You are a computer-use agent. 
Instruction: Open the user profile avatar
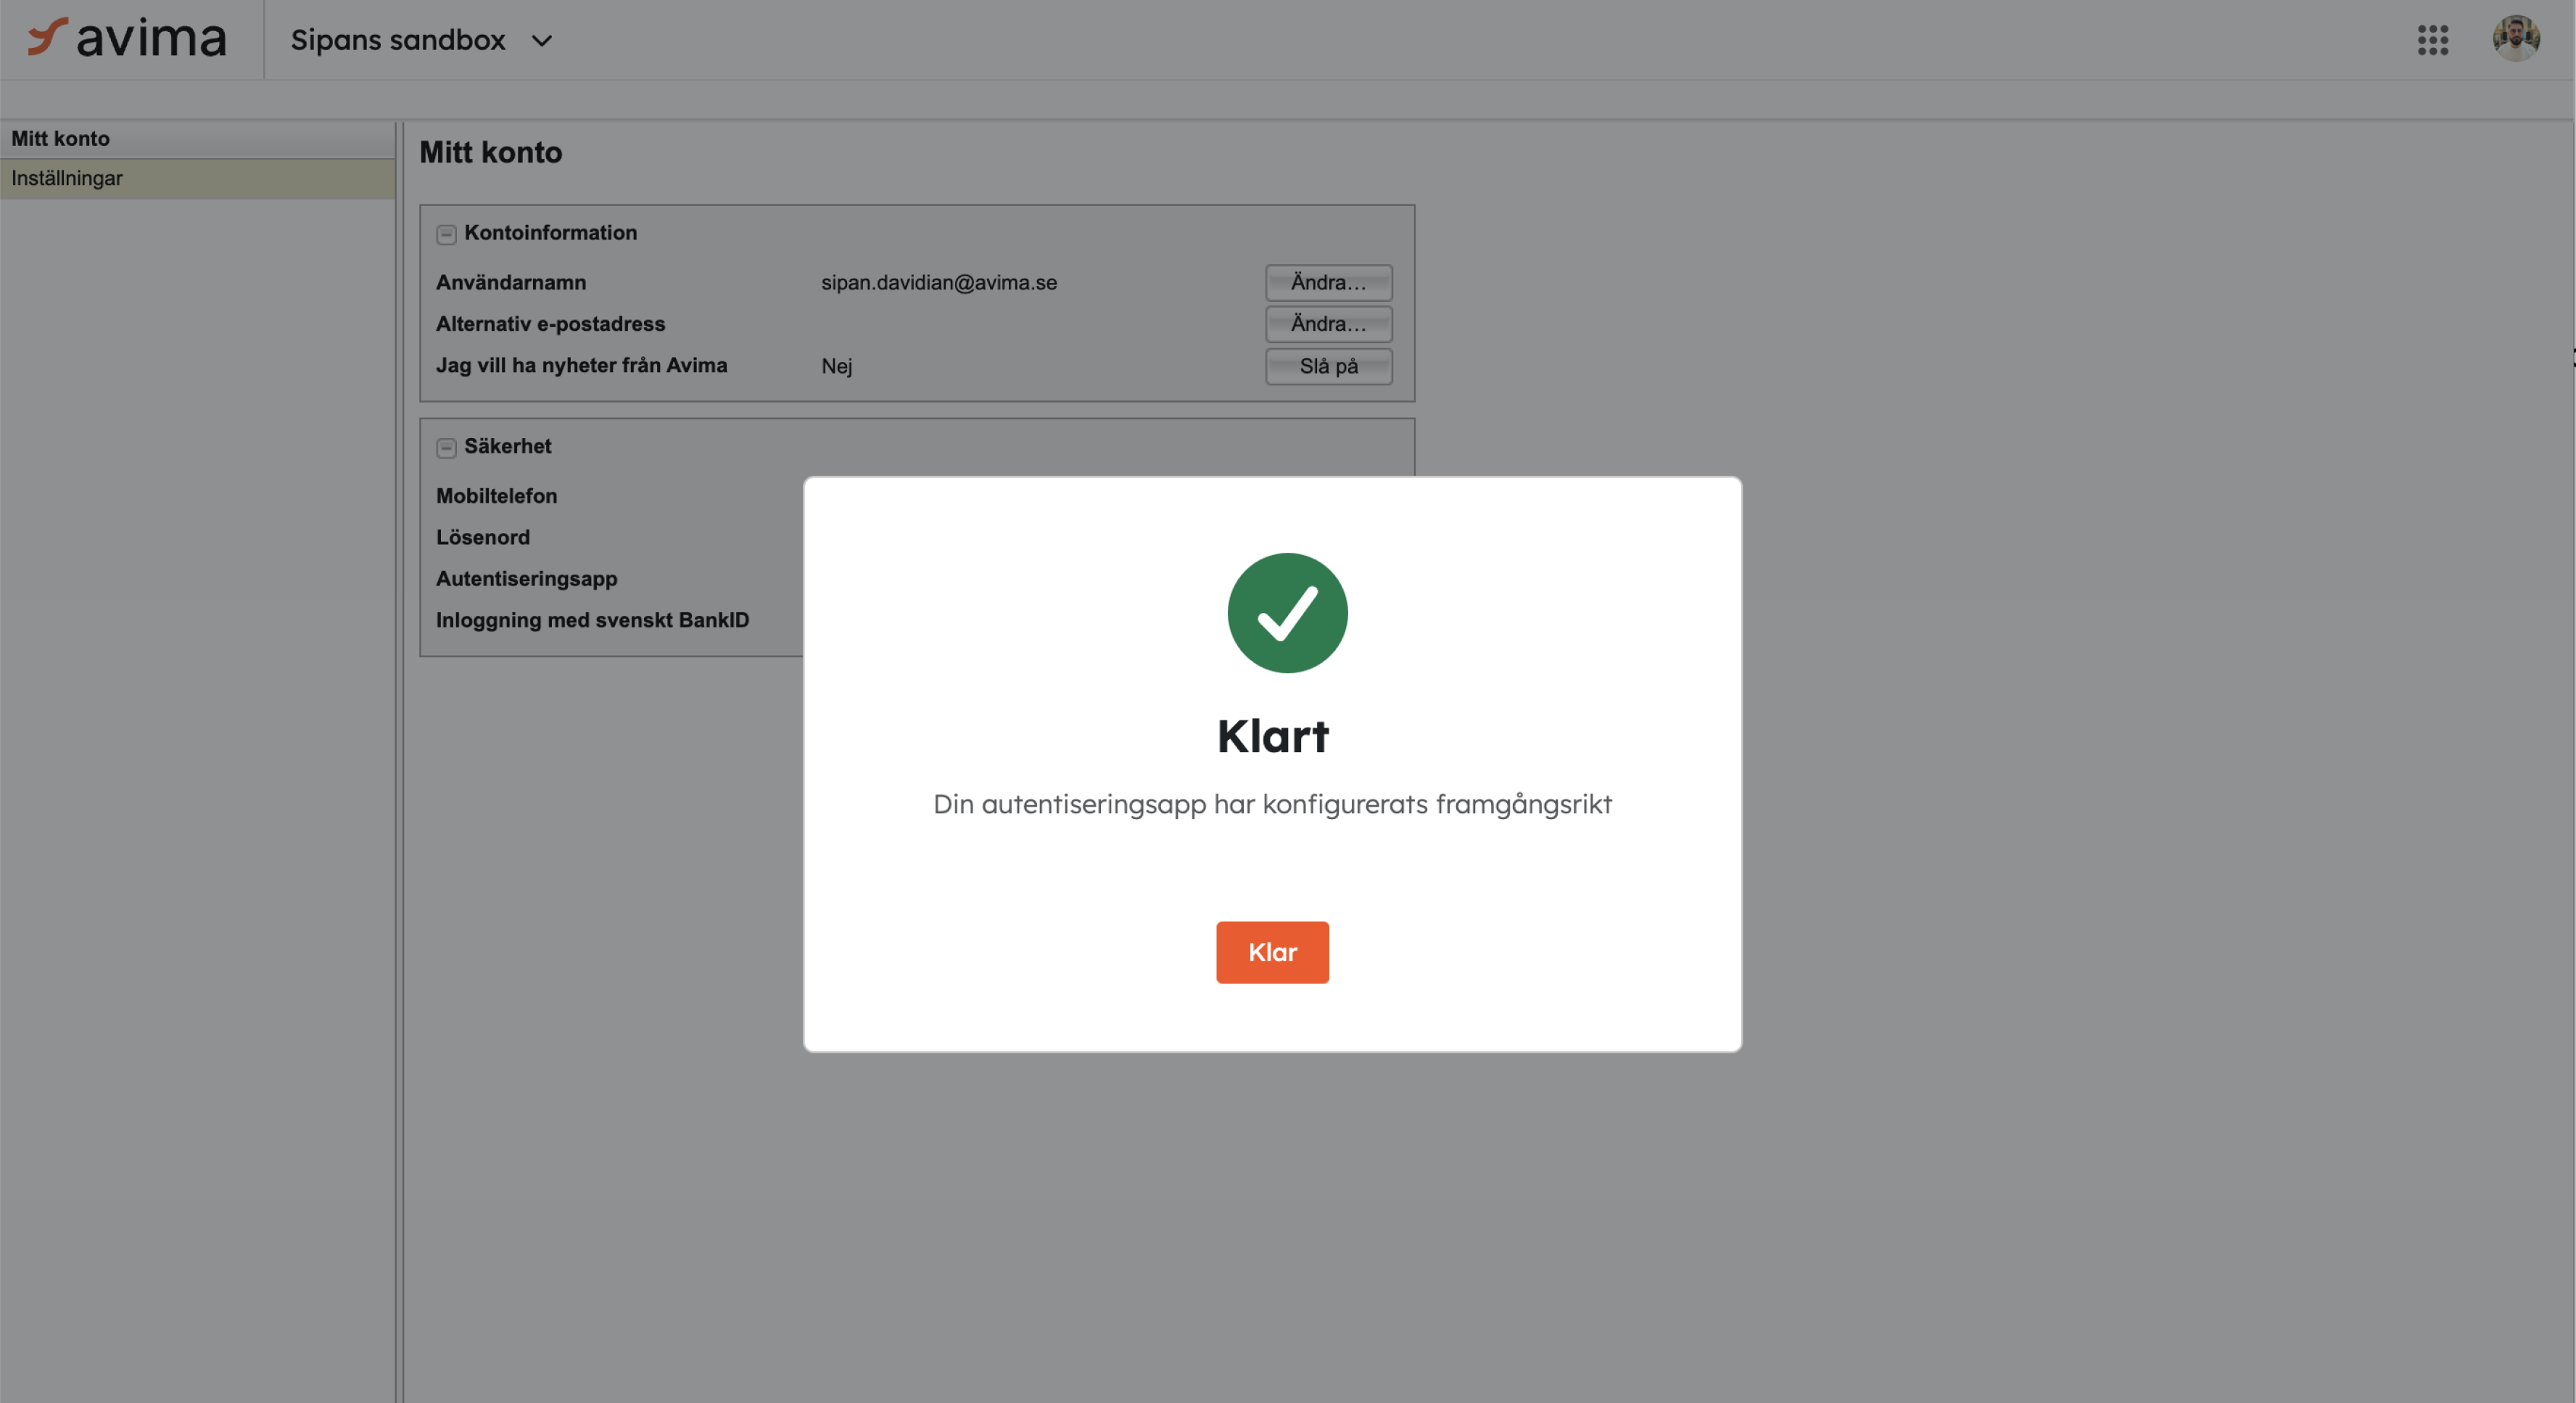(2515, 39)
